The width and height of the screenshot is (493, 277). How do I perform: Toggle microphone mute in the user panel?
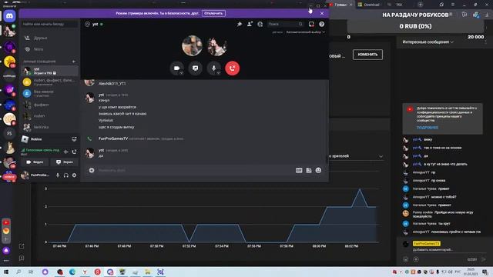[58, 175]
